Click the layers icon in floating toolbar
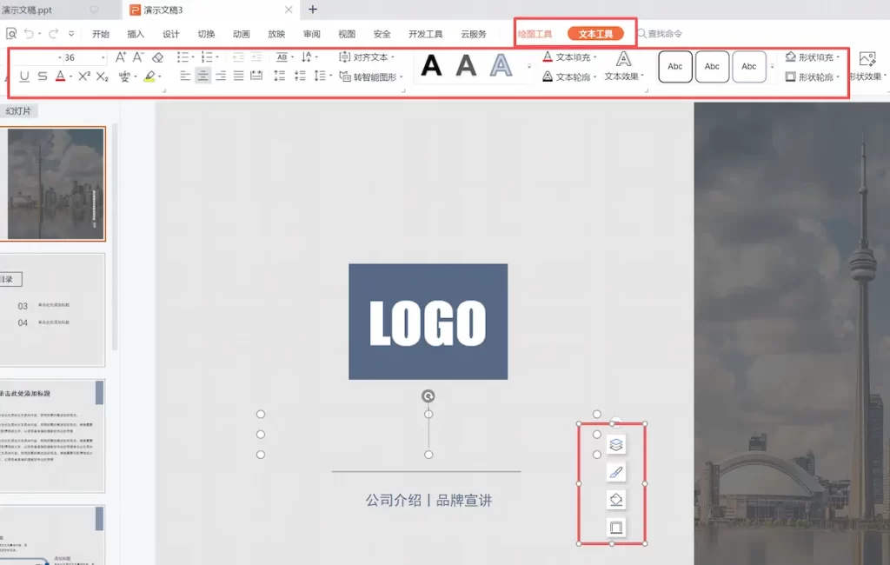Viewport: 890px width, 565px height. (615, 445)
